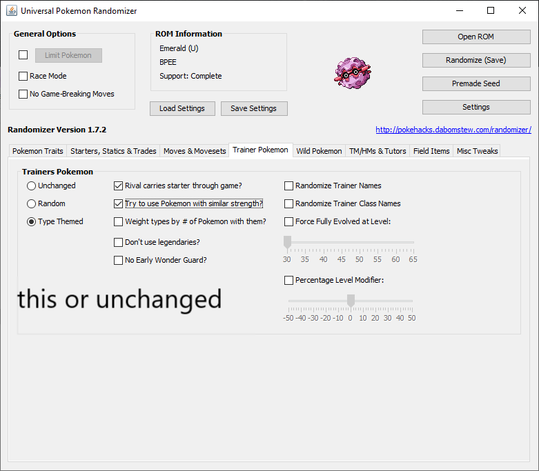Click the Percentage Level Modifier slider handle
Screen dimensions: 539x471
(351, 301)
